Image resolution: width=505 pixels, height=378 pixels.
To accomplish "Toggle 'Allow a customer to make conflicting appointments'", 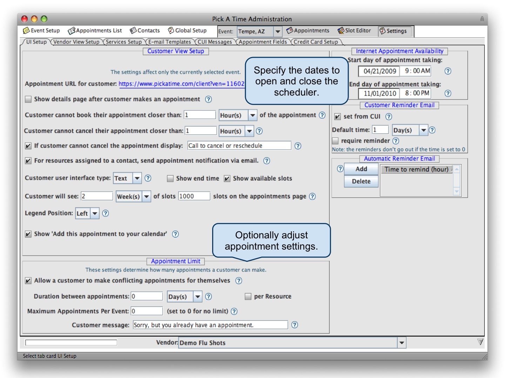I will pyautogui.click(x=28, y=281).
